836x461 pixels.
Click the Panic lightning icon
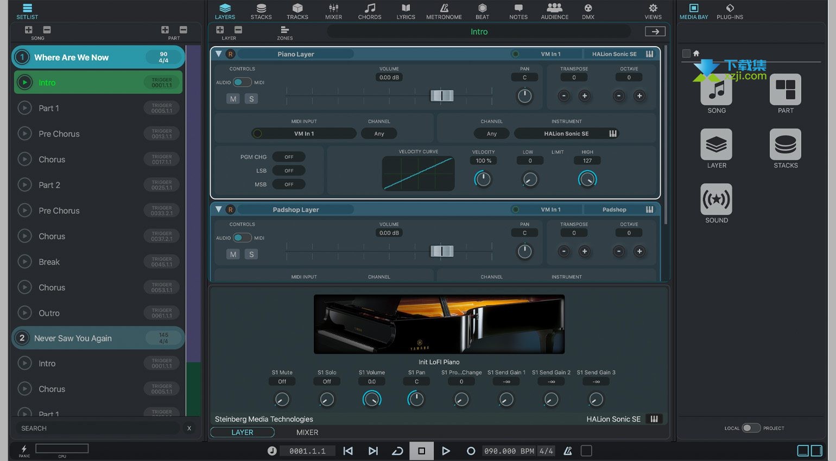(x=24, y=450)
